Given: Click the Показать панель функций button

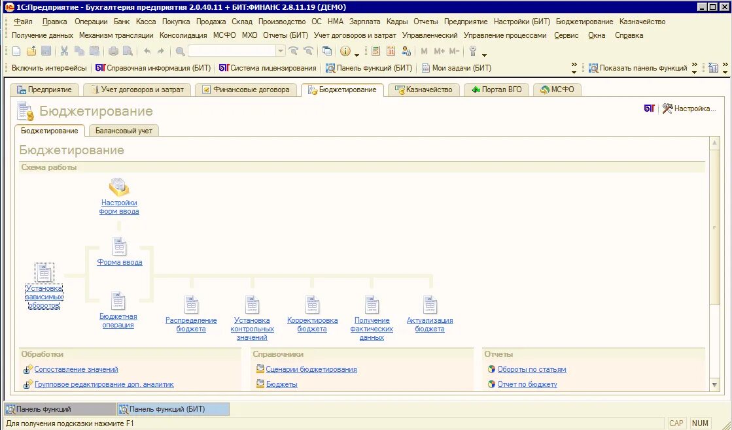Looking at the screenshot, I should click(638, 68).
